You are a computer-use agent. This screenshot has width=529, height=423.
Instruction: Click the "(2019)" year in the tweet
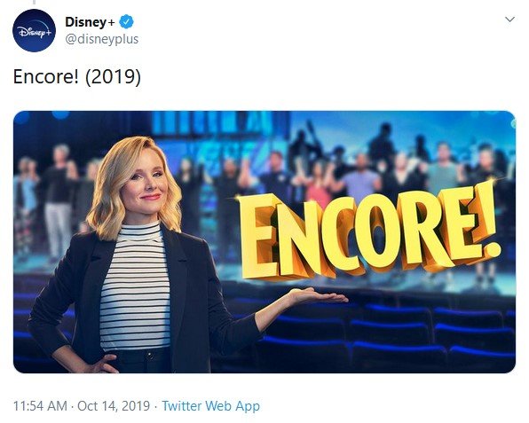point(113,77)
